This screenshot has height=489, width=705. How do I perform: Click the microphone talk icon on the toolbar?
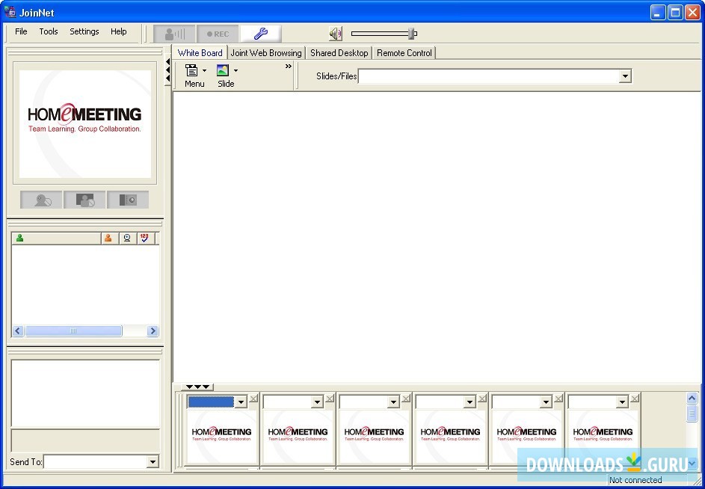(x=173, y=33)
